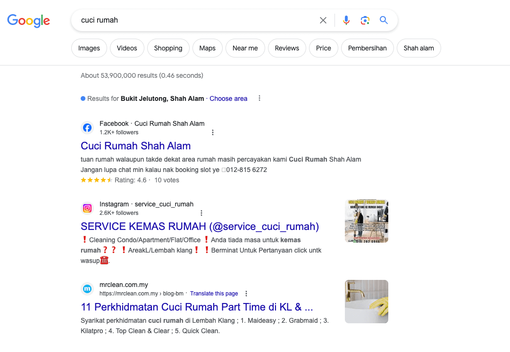This screenshot has width=510, height=352.
Task: Click into the cuci rumah search field
Action: point(195,20)
